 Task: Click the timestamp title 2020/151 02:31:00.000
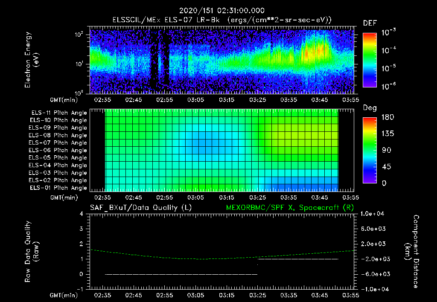pyautogui.click(x=221, y=11)
